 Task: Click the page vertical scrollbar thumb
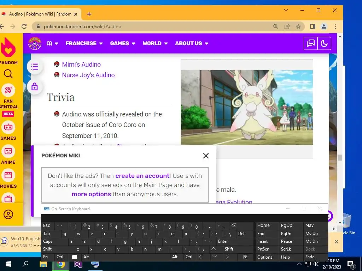point(340,157)
